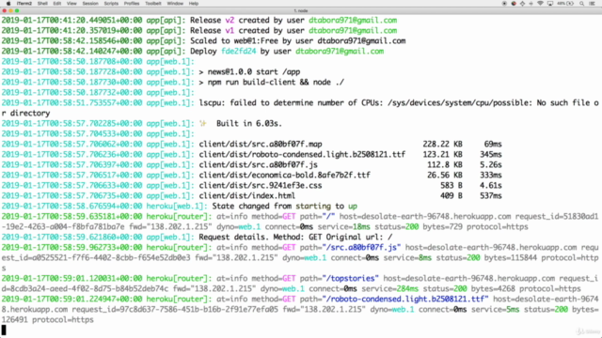602x338 pixels.
Task: Click the path "/topstories" in router log
Action: point(350,279)
